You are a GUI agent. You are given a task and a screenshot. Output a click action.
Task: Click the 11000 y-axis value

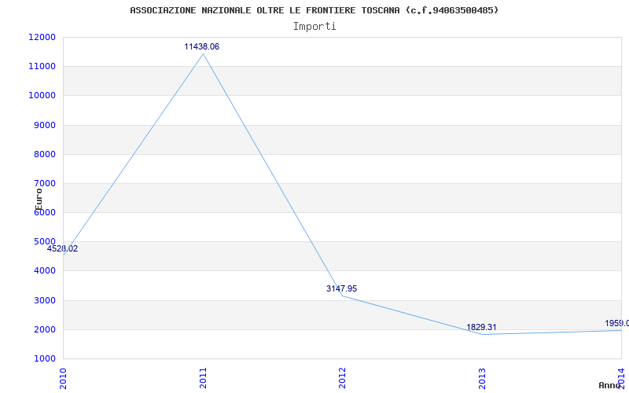42,67
